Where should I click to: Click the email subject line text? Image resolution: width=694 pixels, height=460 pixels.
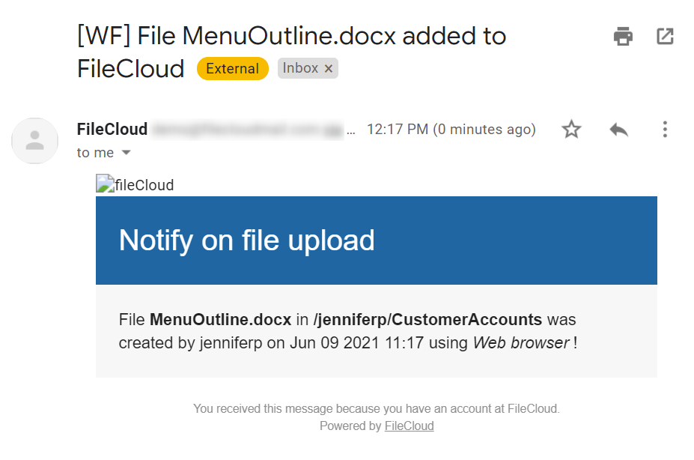point(290,35)
